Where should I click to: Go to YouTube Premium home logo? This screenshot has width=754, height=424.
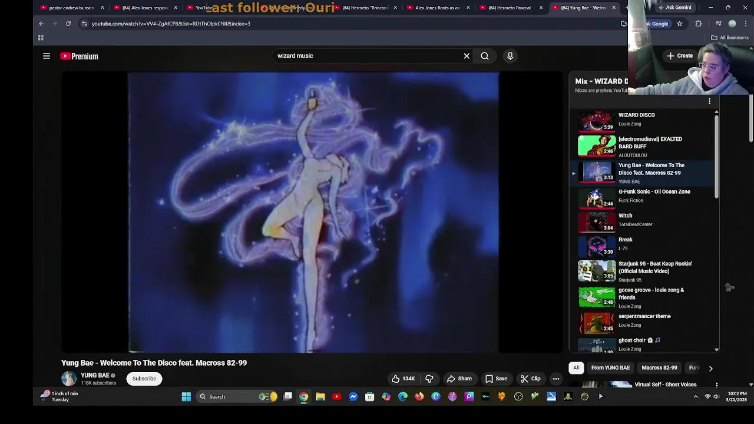[79, 56]
